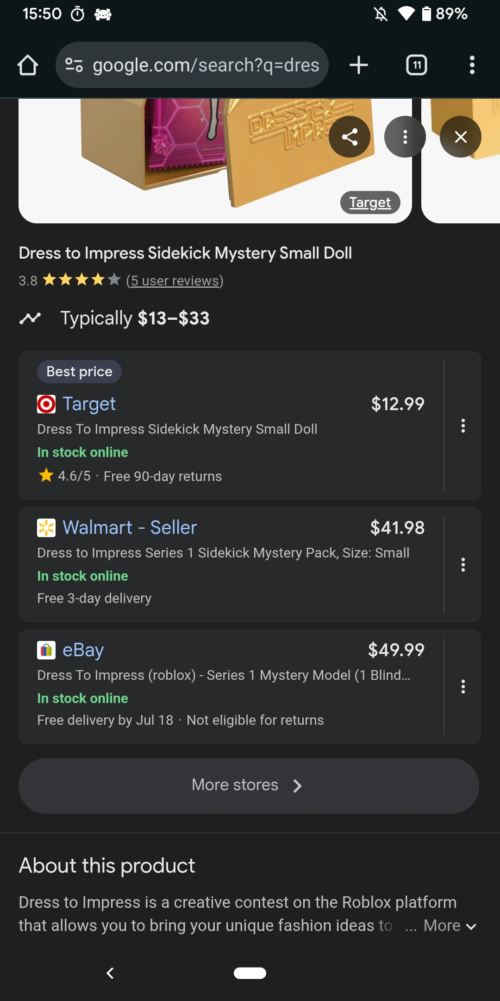Expand product description with More
Viewport: 500px width, 1001px height.
[450, 926]
